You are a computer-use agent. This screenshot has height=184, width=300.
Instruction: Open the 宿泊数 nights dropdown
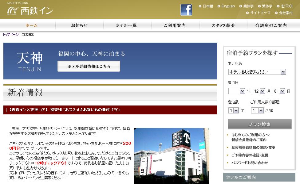click(233, 110)
